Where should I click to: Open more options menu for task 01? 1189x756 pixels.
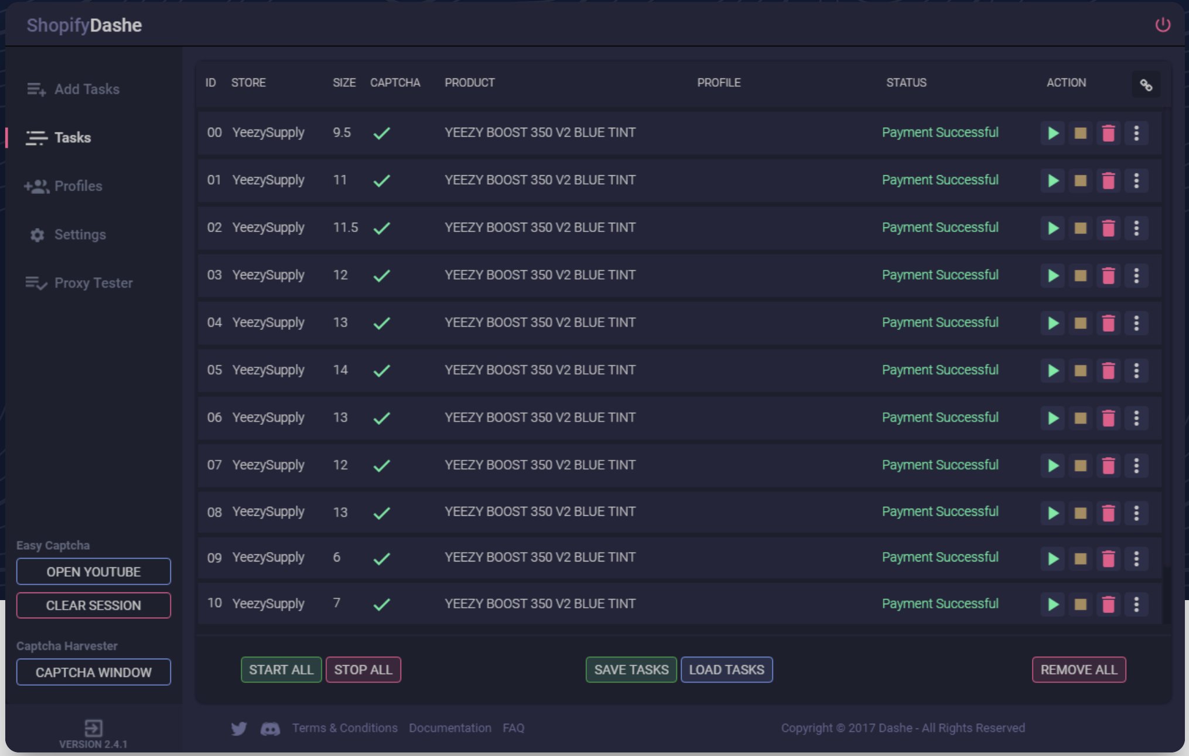[x=1136, y=181]
